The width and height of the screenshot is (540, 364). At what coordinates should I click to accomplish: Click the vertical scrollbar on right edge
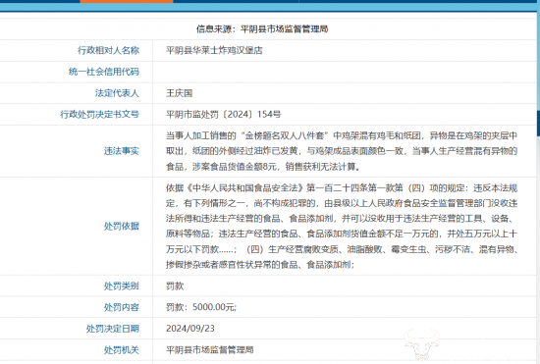click(x=538, y=123)
